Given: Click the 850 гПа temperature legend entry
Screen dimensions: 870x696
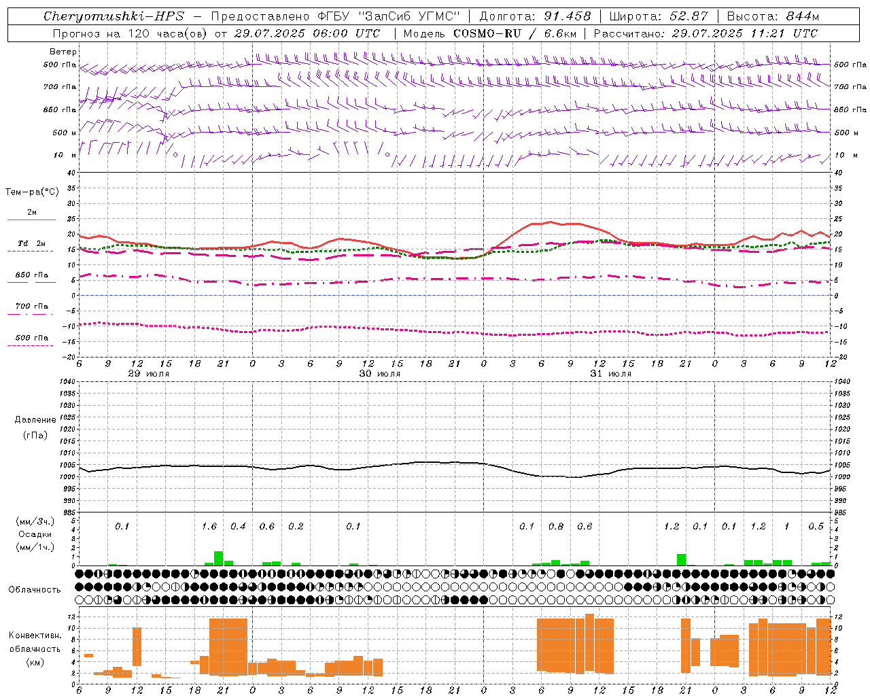Looking at the screenshot, I should click(x=32, y=275).
